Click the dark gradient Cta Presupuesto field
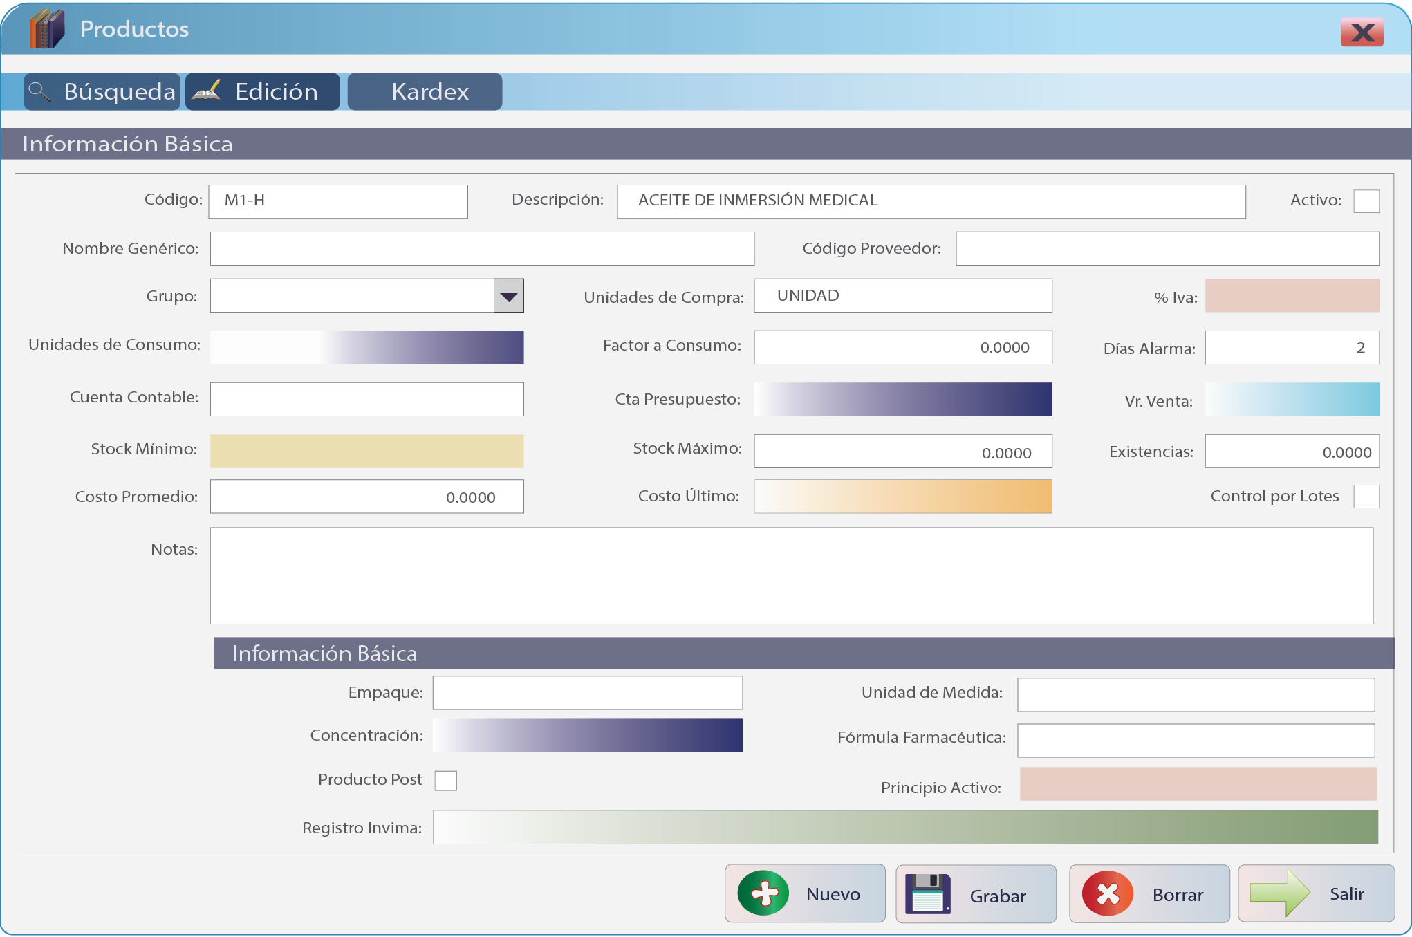 [903, 399]
